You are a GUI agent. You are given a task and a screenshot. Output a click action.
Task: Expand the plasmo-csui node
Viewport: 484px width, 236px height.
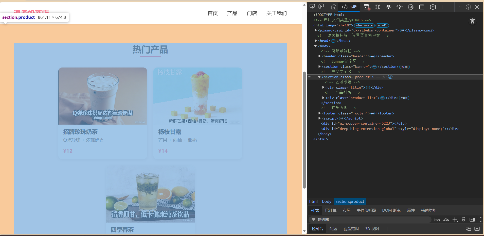click(x=316, y=30)
